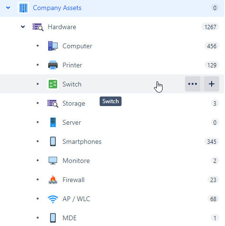Image resolution: width=225 pixels, height=226 pixels.
Task: Open the AP / WLC object type
Action: (x=76, y=199)
